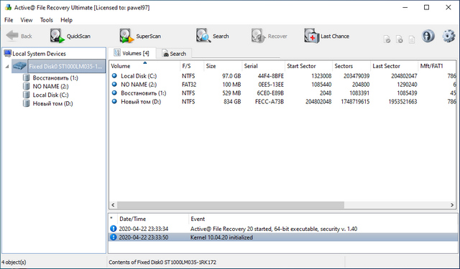Click volume icon beside NO NAME (2:) in tree
This screenshot has width=460, height=269.
pyautogui.click(x=27, y=86)
